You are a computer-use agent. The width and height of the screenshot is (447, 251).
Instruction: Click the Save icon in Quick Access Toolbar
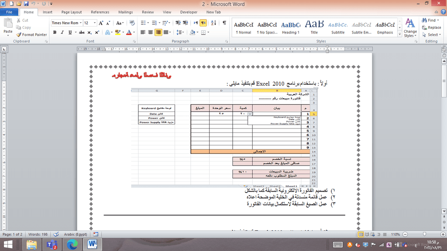tap(26, 3)
